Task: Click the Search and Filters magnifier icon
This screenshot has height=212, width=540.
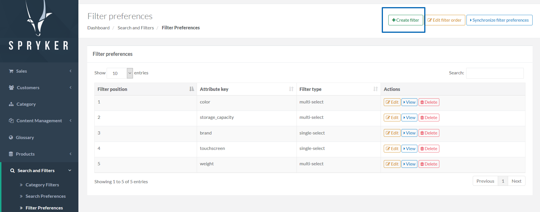Action: (12, 171)
